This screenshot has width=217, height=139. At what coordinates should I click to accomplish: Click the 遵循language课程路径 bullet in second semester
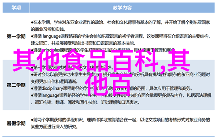(121, 96)
